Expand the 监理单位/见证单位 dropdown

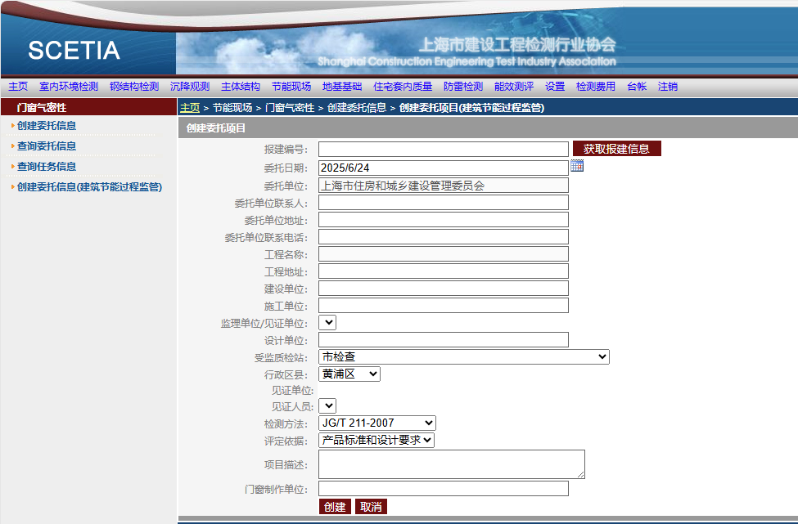pyautogui.click(x=327, y=323)
